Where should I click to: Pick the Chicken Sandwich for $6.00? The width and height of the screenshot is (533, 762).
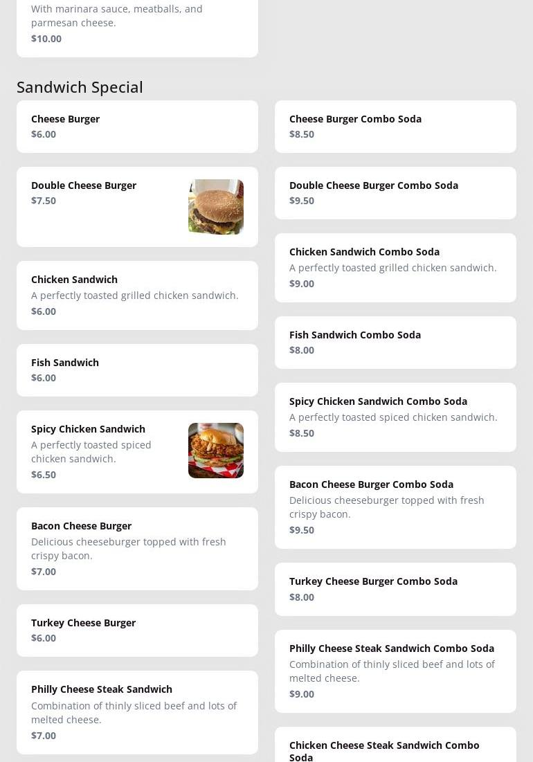(x=137, y=296)
